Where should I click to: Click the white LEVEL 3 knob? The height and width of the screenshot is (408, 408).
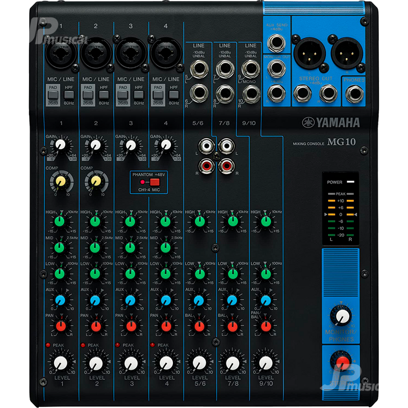click(x=131, y=363)
